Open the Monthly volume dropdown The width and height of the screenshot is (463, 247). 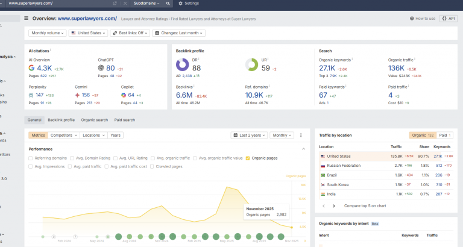[47, 33]
